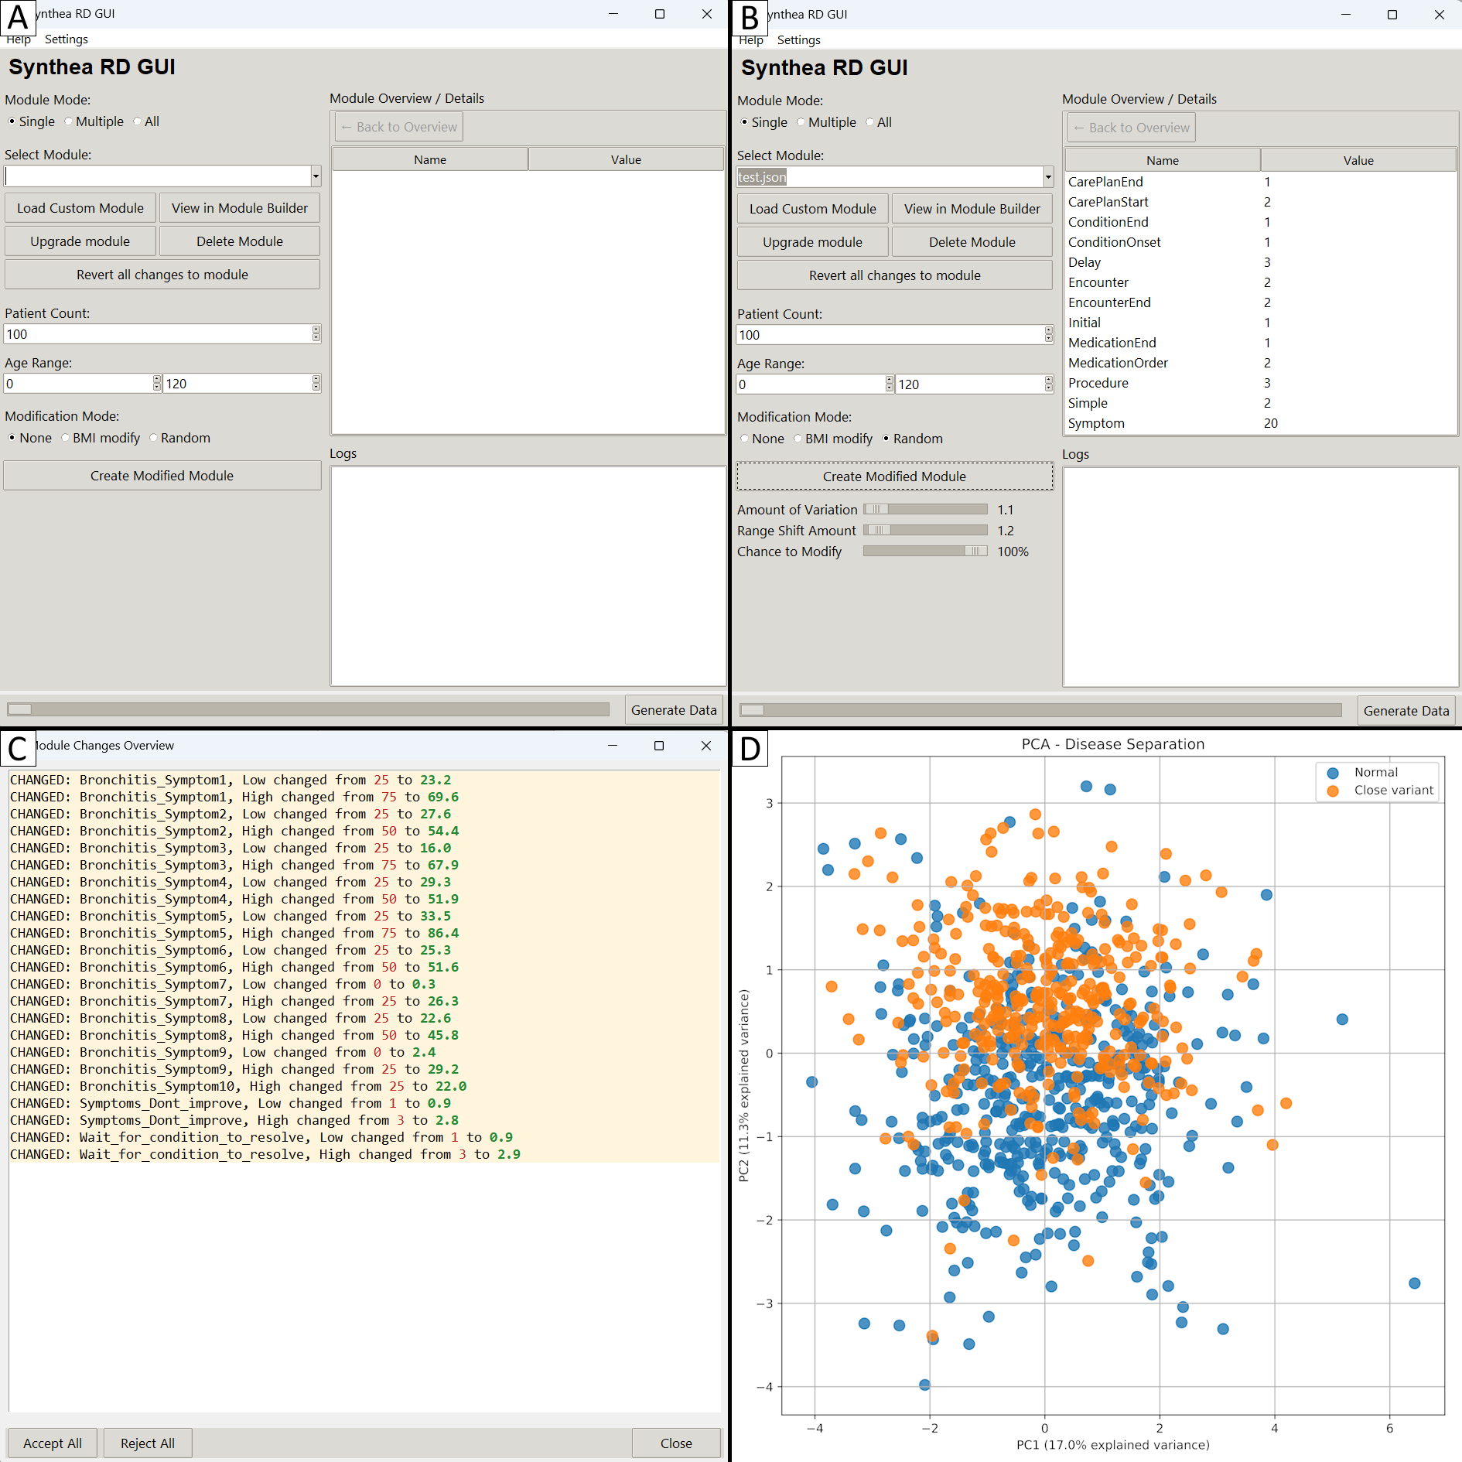Open Settings menu in window A
The width and height of the screenshot is (1462, 1462).
(x=67, y=39)
